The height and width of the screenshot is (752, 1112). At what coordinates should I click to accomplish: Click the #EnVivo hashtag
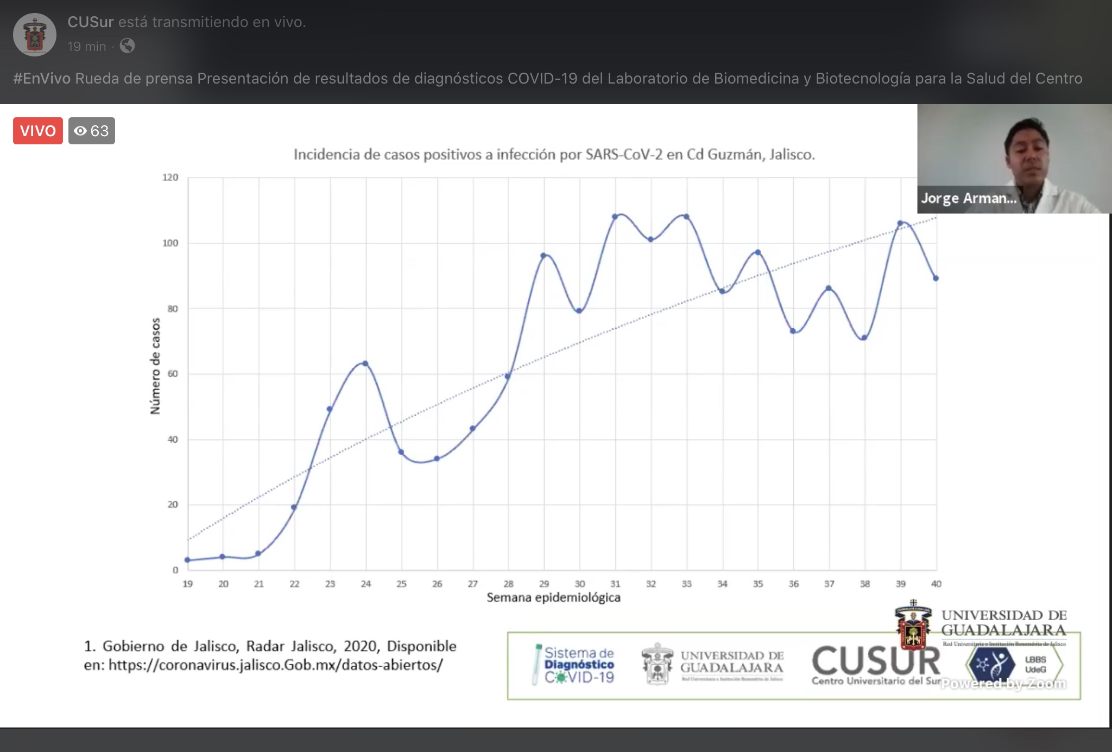(x=42, y=79)
